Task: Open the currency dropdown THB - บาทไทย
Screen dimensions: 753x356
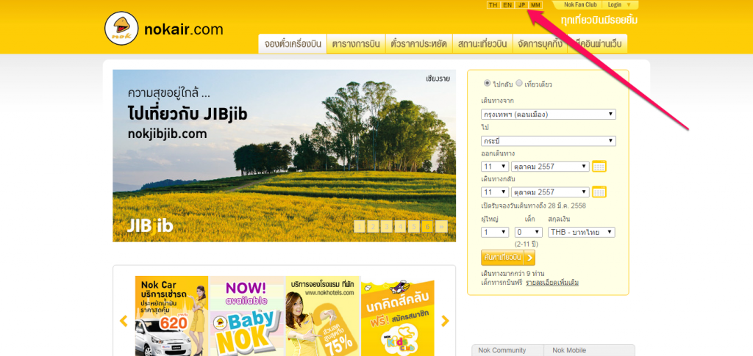Action: (582, 232)
